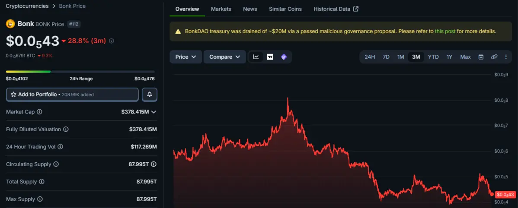Open Total Supply info icon
The height and width of the screenshot is (208, 518).
42,182
